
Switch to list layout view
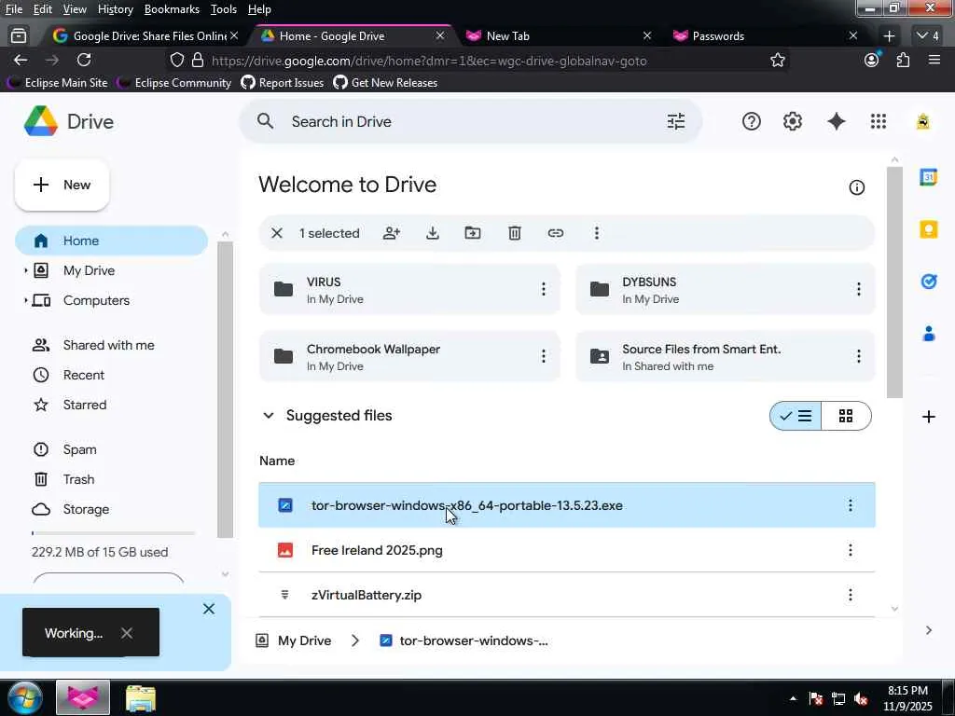(x=796, y=416)
